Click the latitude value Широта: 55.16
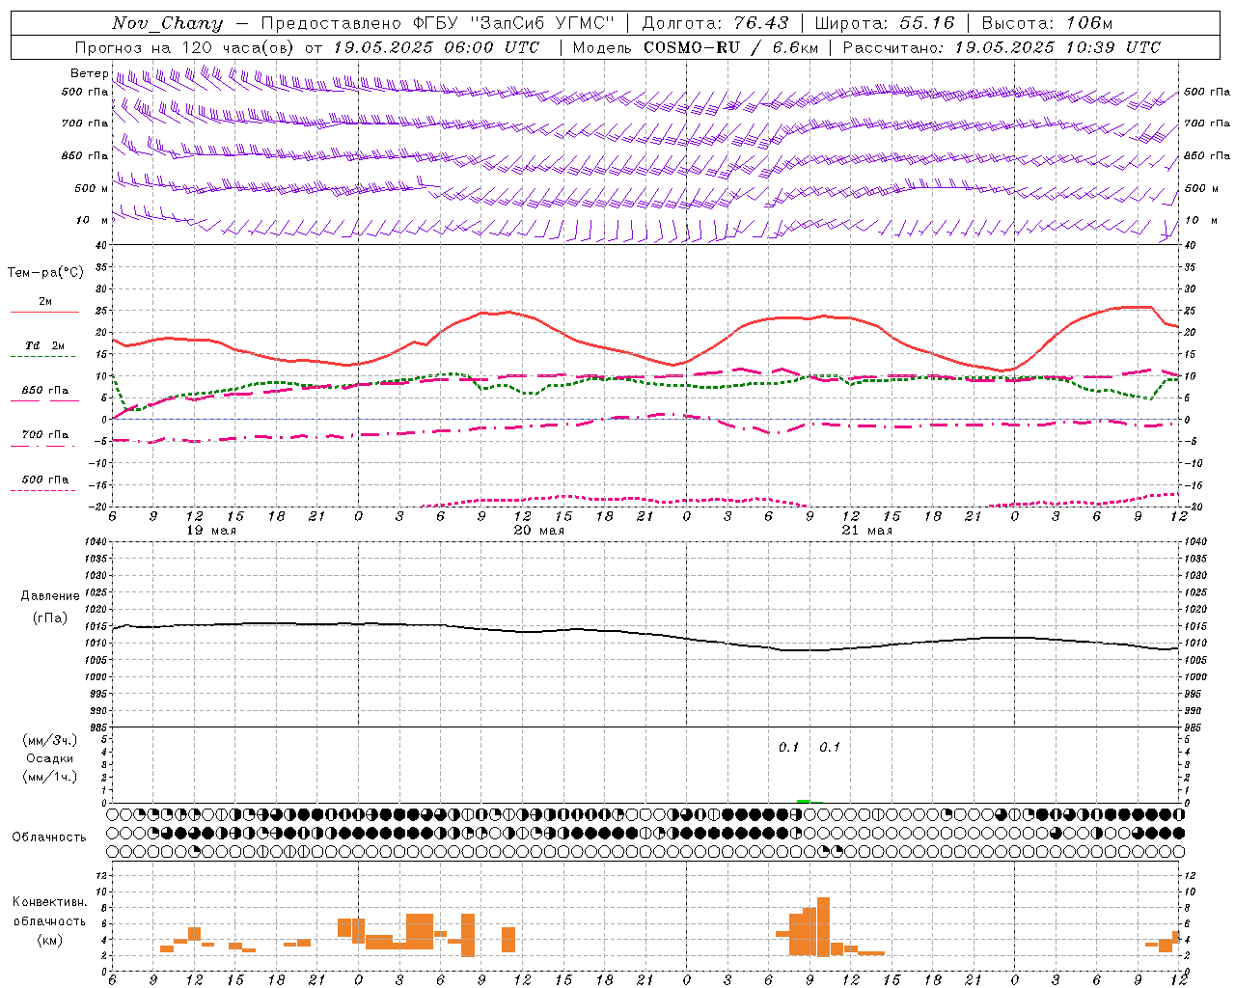This screenshot has height=988, width=1235. 885,23
